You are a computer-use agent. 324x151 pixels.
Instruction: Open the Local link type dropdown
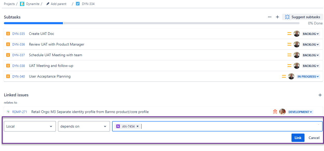point(30,126)
